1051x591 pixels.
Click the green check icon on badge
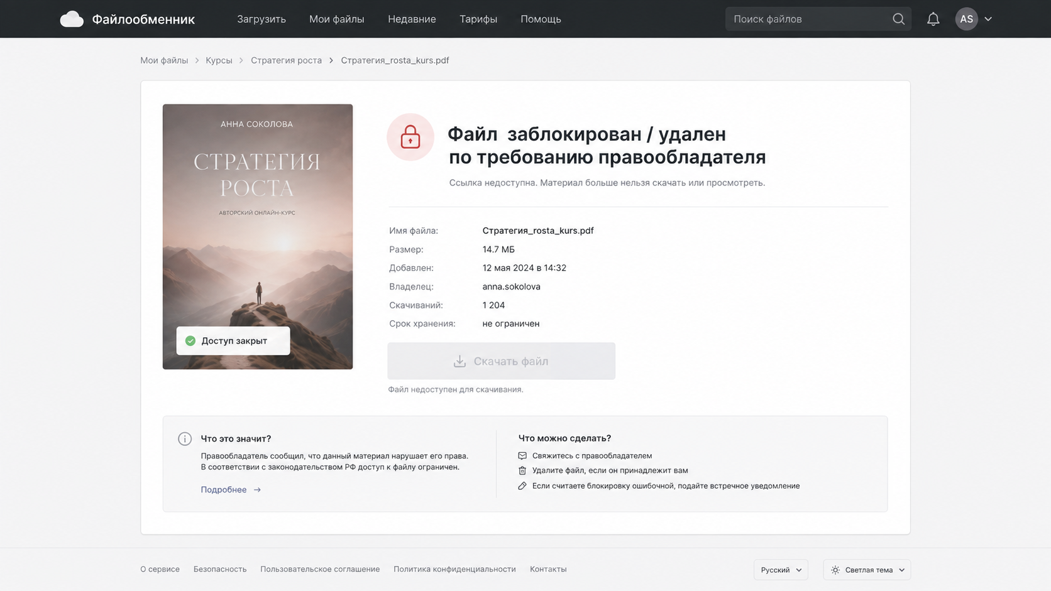pos(190,340)
